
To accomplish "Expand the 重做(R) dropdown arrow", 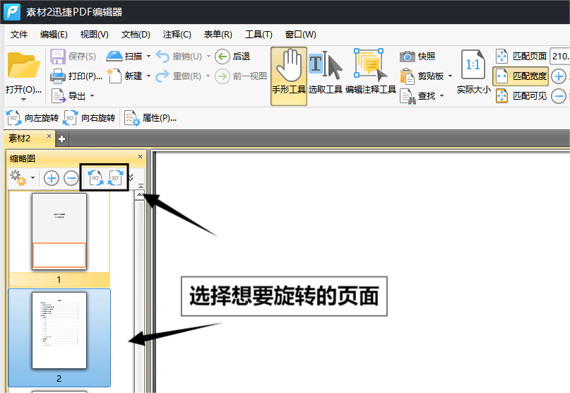I will point(208,76).
